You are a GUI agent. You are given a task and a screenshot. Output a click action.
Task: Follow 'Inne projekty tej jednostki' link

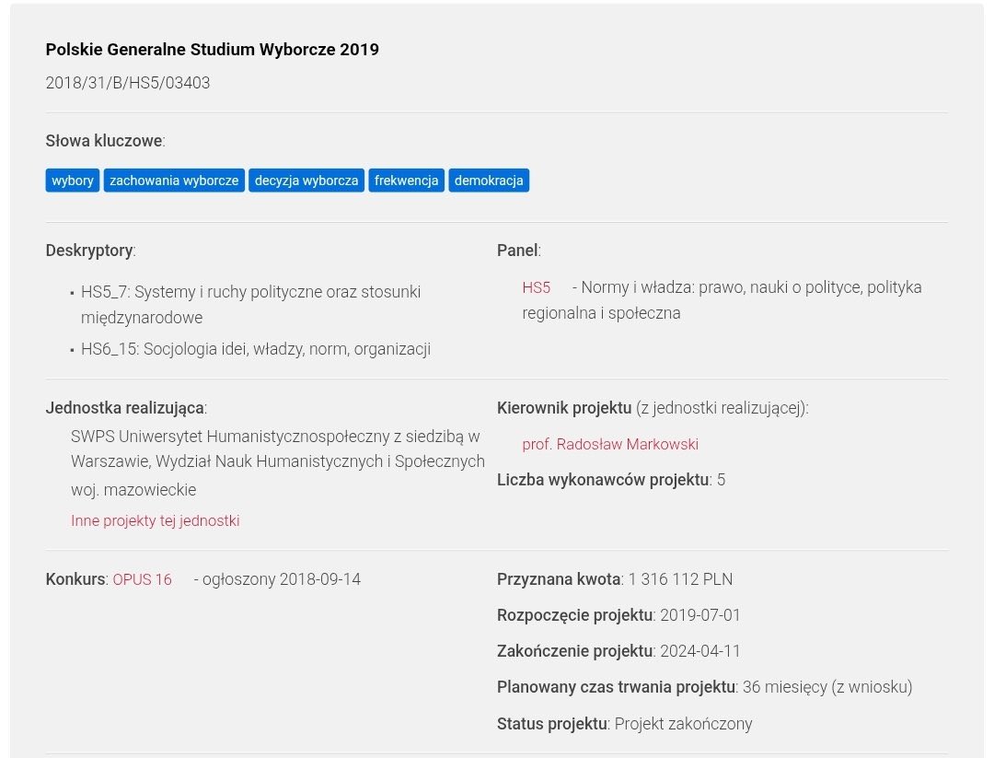click(x=156, y=520)
